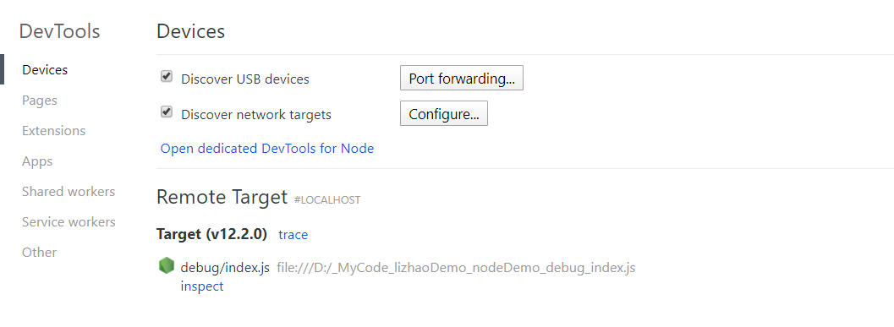Open the Extensions section
Viewport: 894px width, 327px height.
(x=53, y=130)
